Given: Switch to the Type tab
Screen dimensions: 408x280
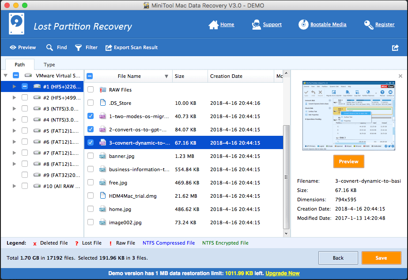Looking at the screenshot, I should tap(49, 65).
